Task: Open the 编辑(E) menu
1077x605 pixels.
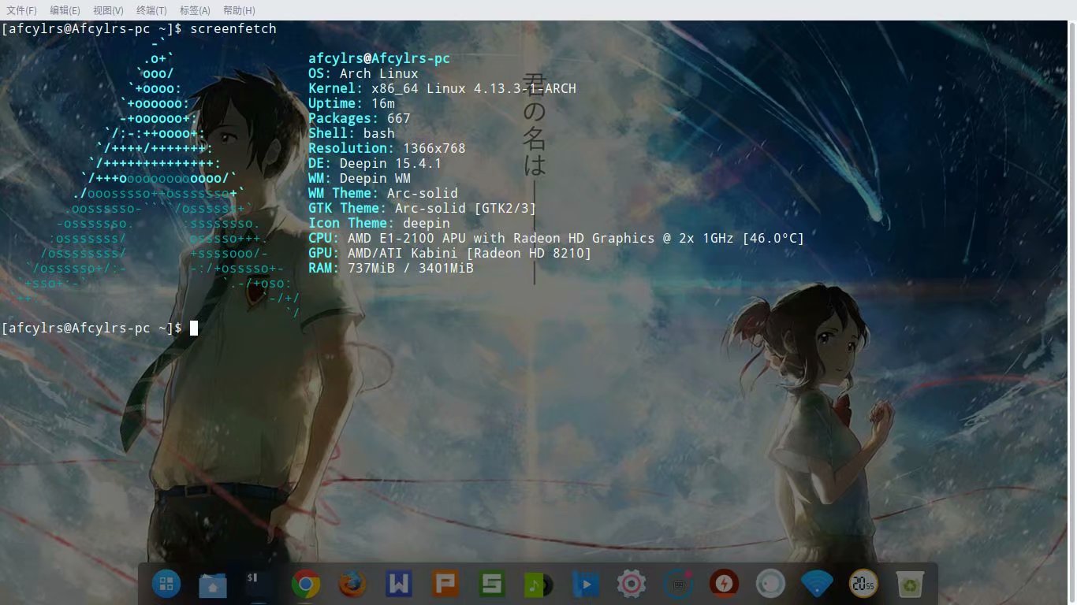Action: coord(65,10)
